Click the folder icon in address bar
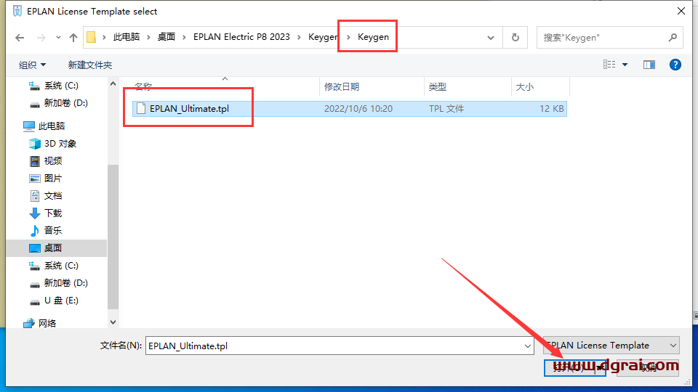The width and height of the screenshot is (698, 392). pyautogui.click(x=92, y=37)
